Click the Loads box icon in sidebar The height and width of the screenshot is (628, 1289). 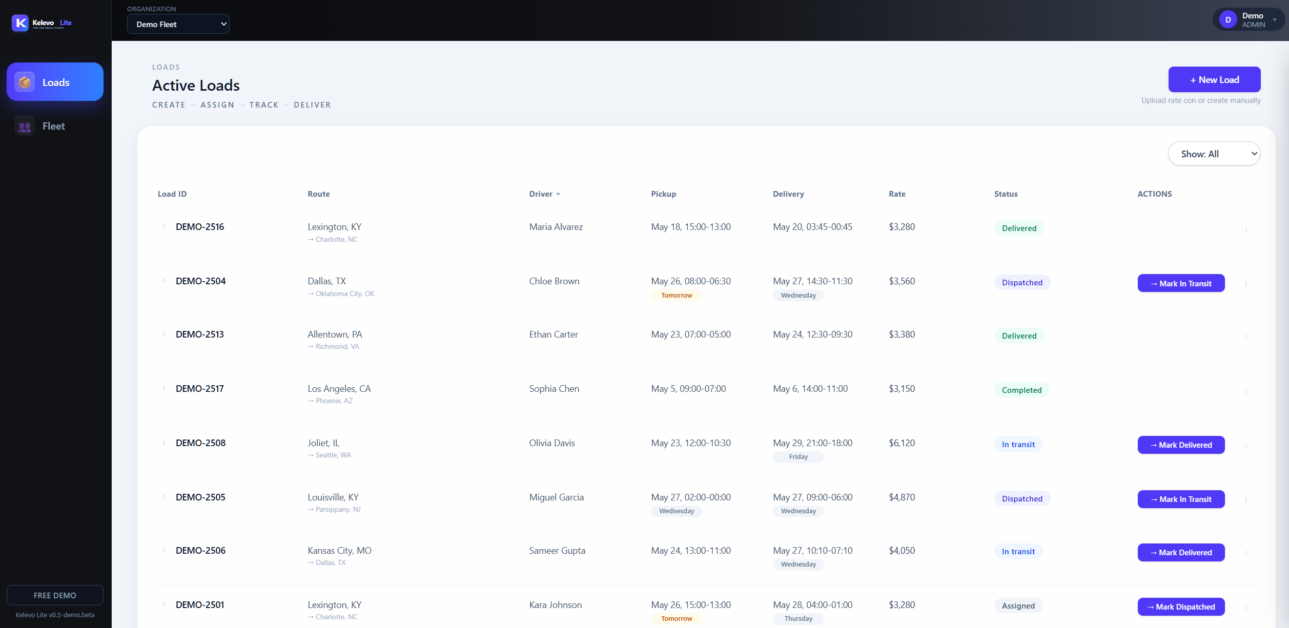click(x=25, y=82)
